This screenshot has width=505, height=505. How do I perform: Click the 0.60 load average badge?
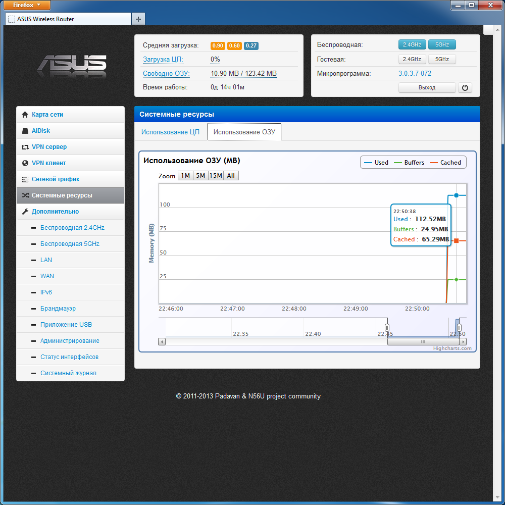[x=234, y=46]
